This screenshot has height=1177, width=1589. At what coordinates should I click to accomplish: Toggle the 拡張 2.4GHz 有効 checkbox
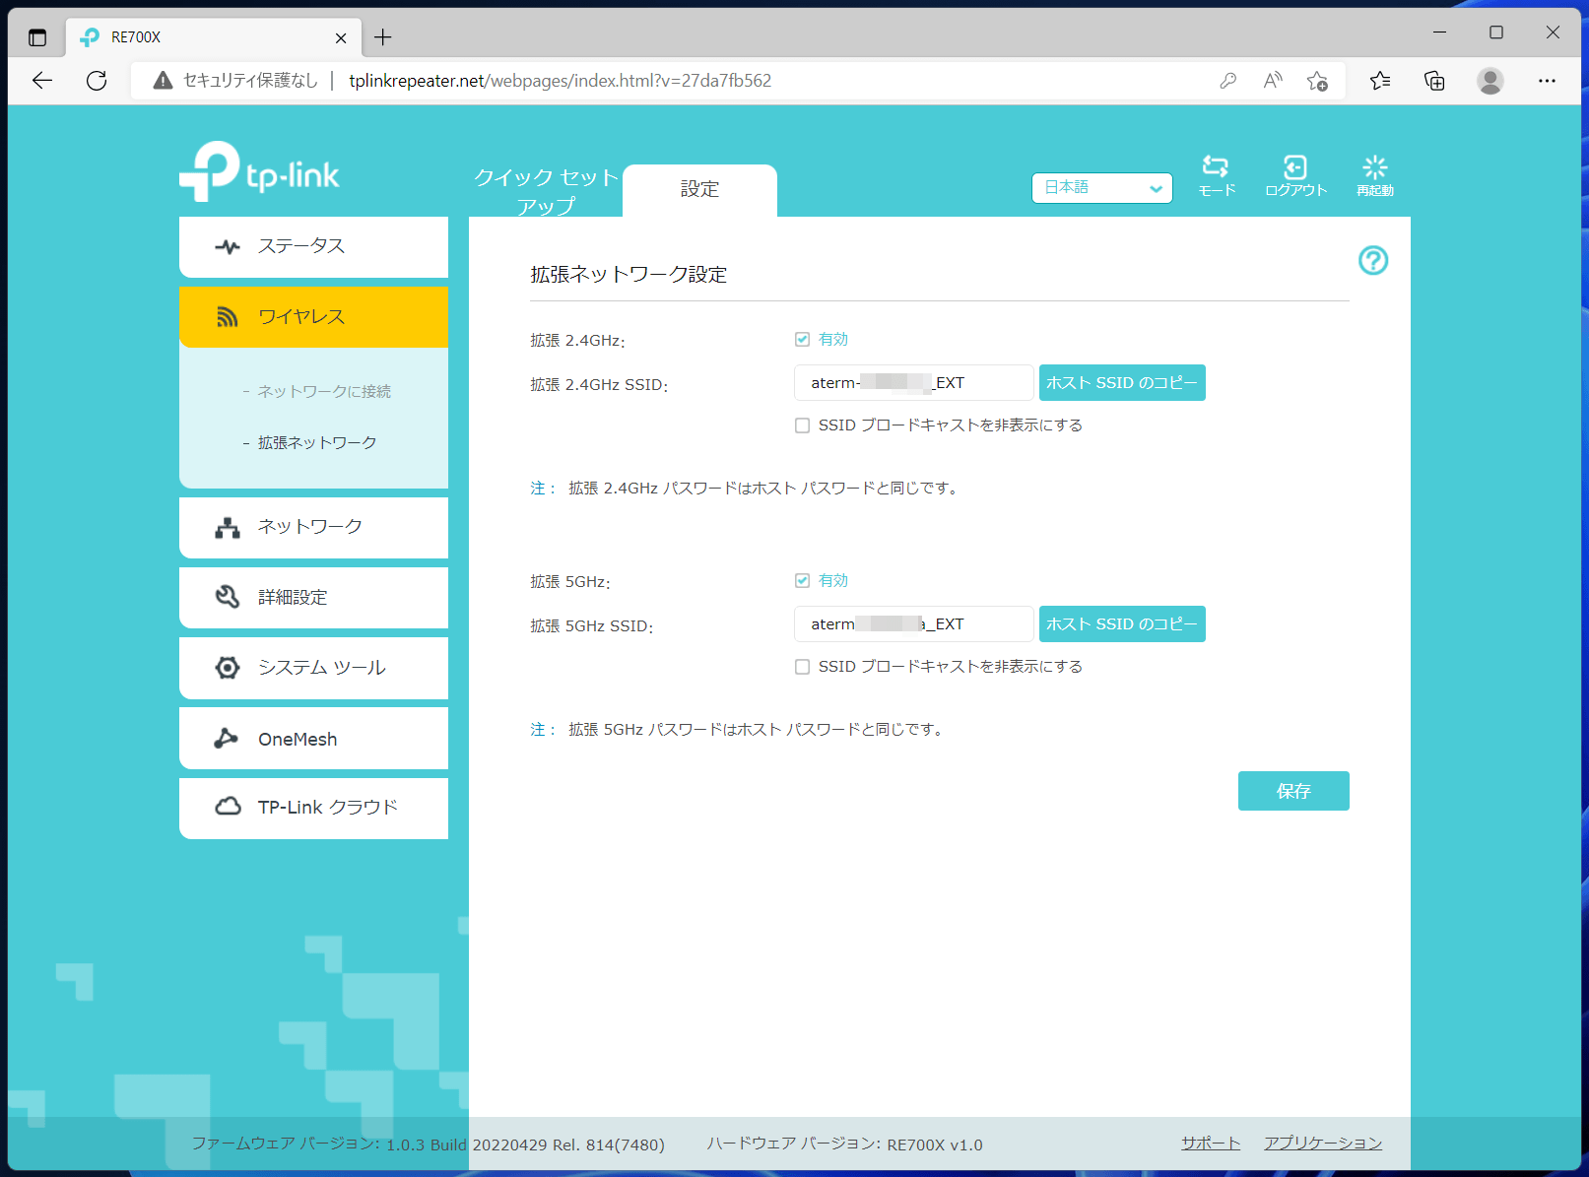pyautogui.click(x=802, y=339)
